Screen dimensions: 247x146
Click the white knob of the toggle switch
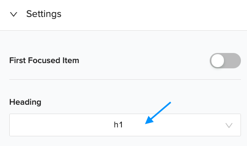(217, 61)
